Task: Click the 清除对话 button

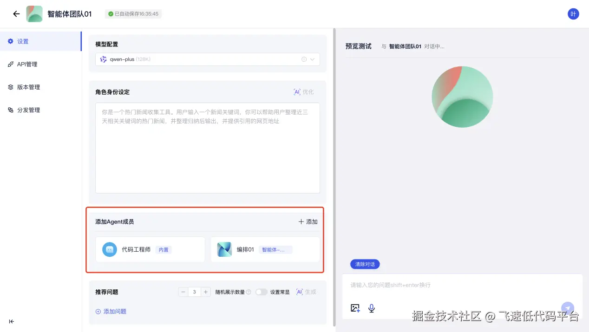Action: [365, 264]
